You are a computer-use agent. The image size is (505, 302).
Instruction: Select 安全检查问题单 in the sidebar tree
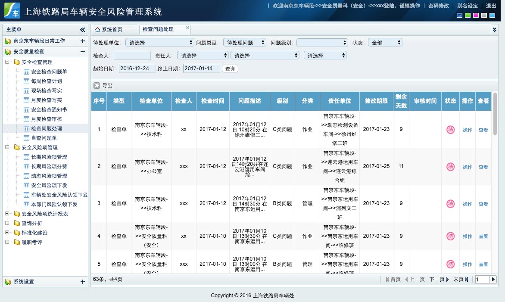click(x=49, y=72)
